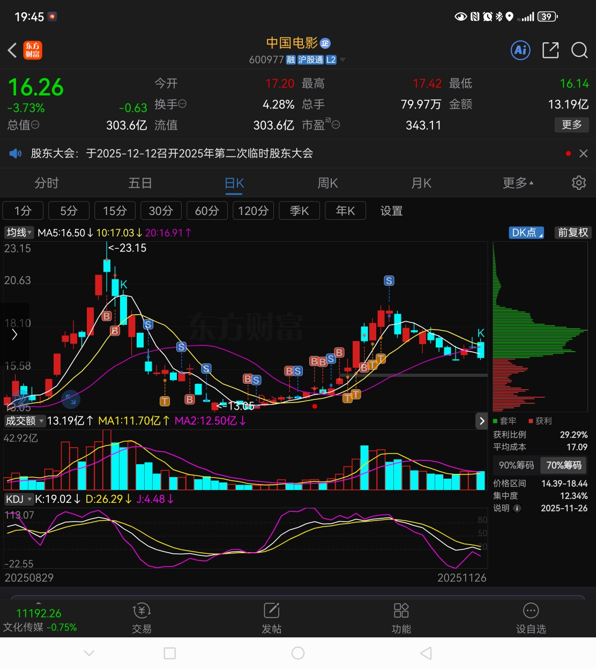Tap the 平均成本 17.09 value
This screenshot has width=596, height=669.
(577, 447)
